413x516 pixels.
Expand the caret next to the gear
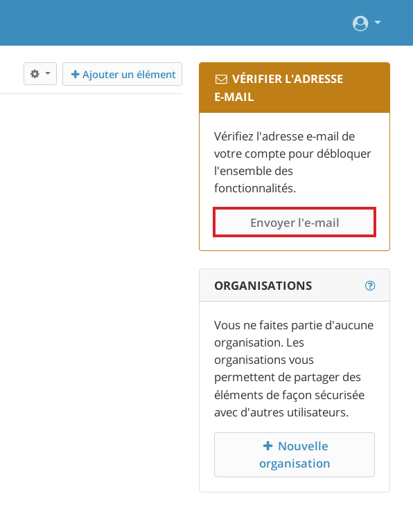(48, 73)
